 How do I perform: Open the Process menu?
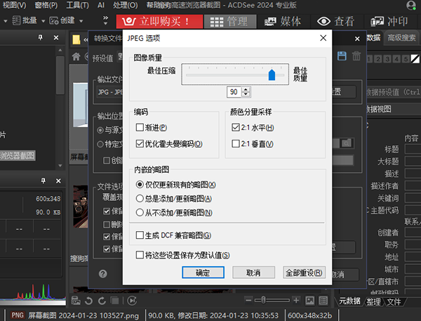pos(125,5)
